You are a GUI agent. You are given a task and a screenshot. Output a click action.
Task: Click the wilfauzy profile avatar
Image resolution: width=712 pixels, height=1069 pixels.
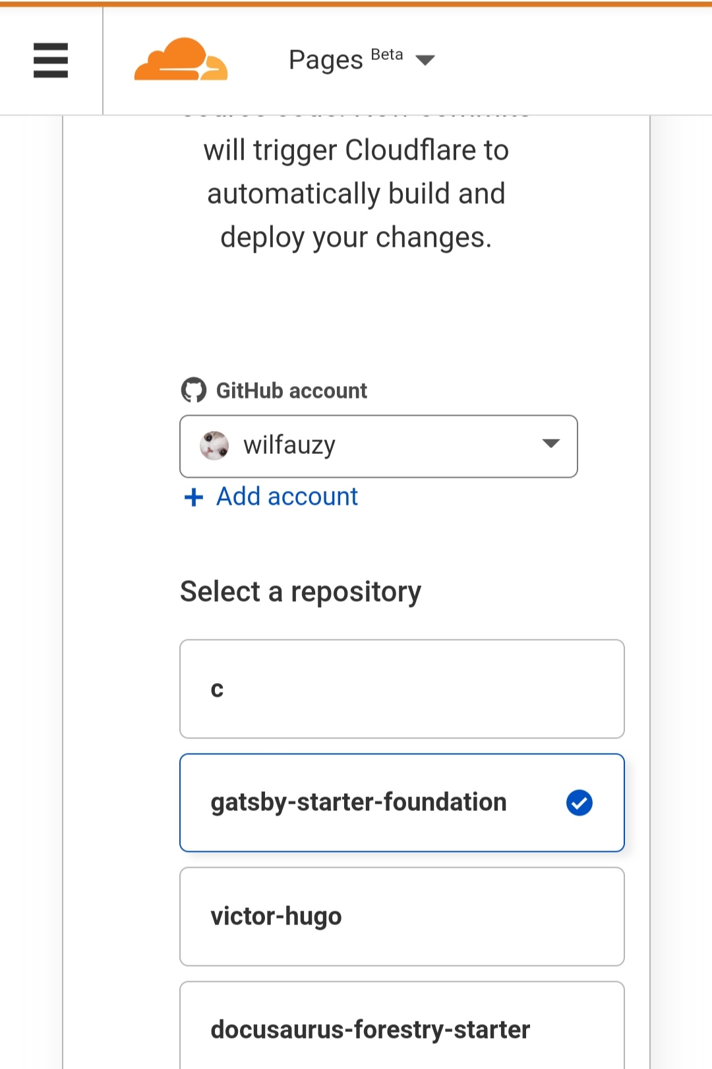(x=214, y=445)
